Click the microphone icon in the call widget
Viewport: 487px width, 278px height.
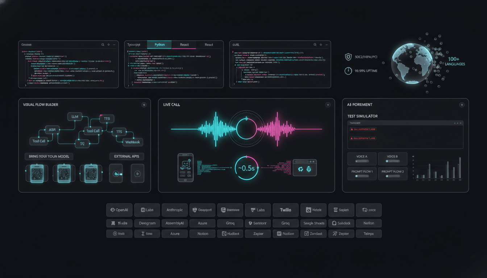309,169
